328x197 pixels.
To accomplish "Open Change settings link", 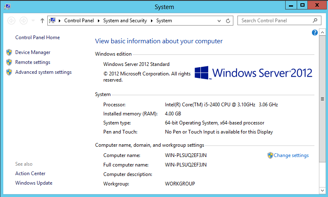I will 291,155.
